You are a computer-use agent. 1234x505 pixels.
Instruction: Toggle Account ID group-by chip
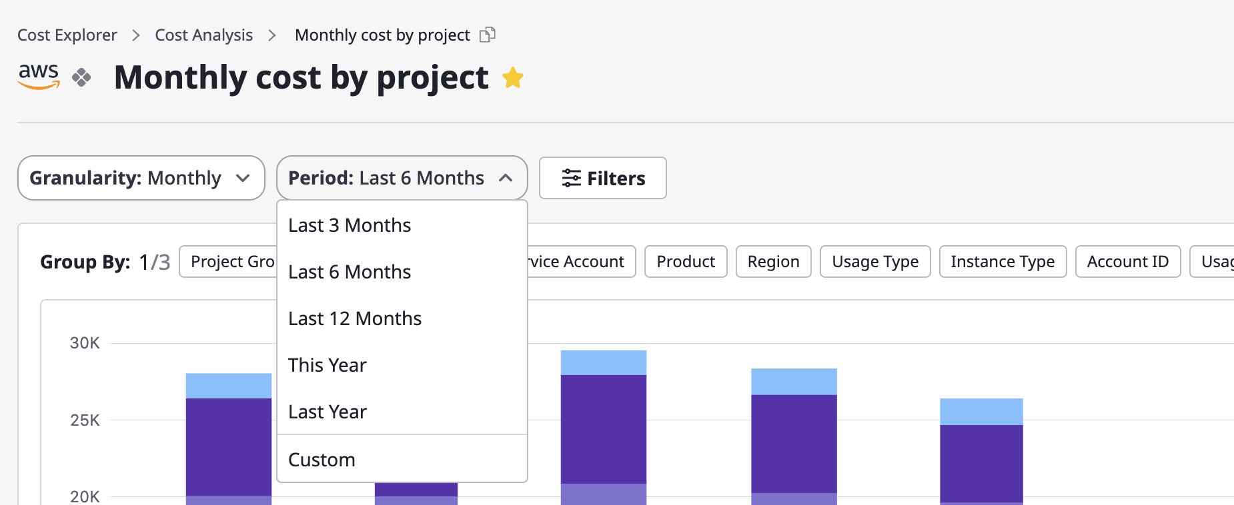coord(1128,262)
